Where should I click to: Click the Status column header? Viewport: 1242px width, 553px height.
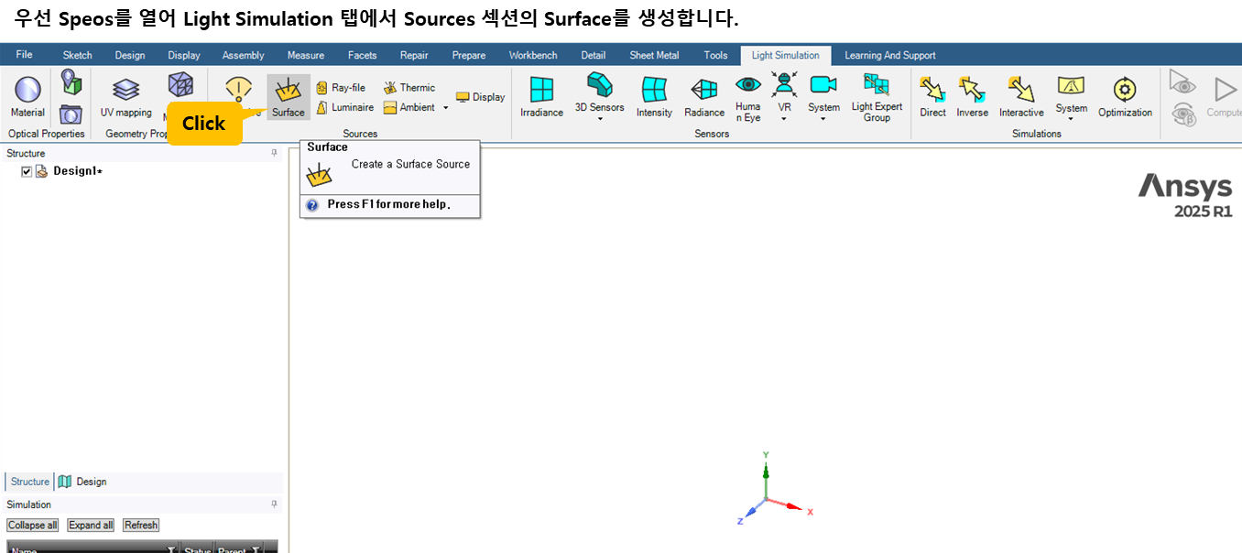tap(198, 550)
